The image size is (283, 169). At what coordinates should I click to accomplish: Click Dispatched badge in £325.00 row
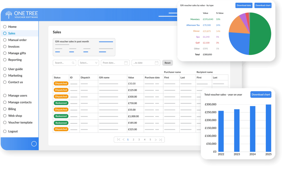click(61, 129)
